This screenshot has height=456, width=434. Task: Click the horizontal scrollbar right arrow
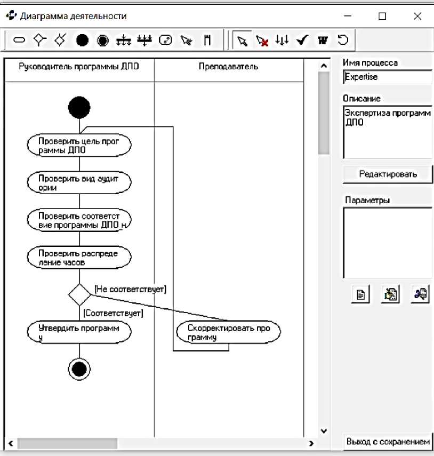(311, 444)
